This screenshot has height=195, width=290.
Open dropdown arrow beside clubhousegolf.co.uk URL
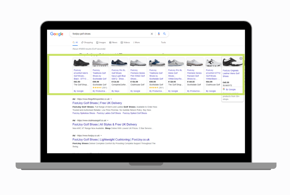click(108, 121)
